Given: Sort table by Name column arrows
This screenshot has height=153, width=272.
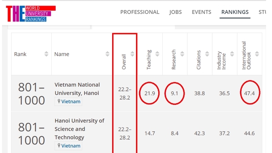Looking at the screenshot, I should (107, 54).
